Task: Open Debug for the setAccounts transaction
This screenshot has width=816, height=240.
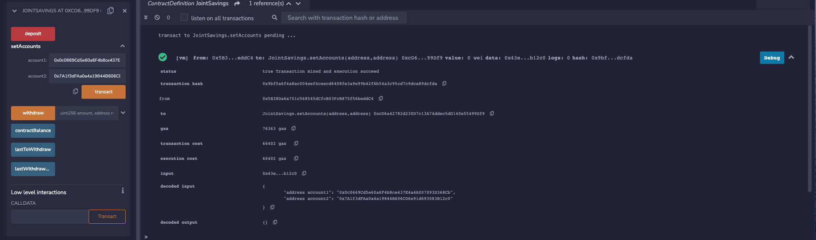Action: click(772, 58)
